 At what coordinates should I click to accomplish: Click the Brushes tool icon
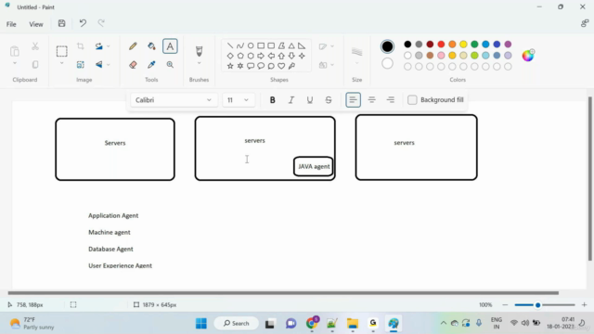click(x=199, y=51)
